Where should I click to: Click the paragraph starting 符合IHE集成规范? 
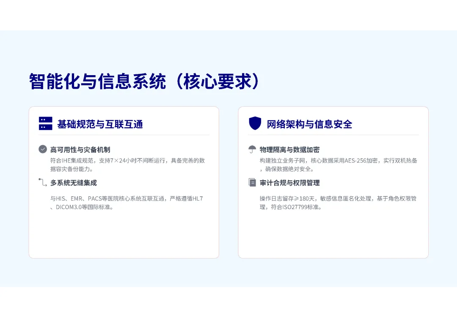pos(127,165)
